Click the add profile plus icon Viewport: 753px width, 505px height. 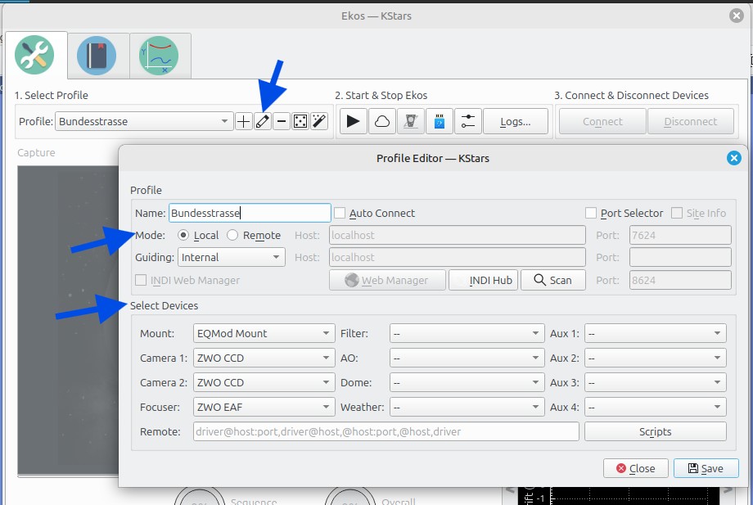coord(243,122)
